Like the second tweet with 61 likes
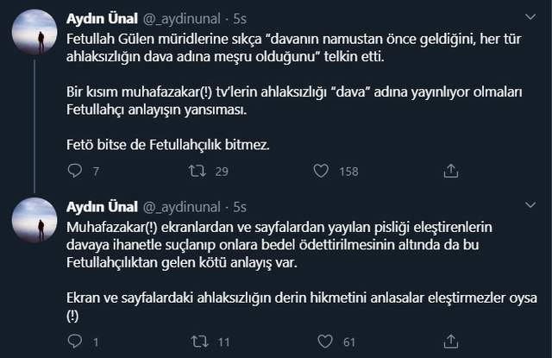 click(323, 342)
